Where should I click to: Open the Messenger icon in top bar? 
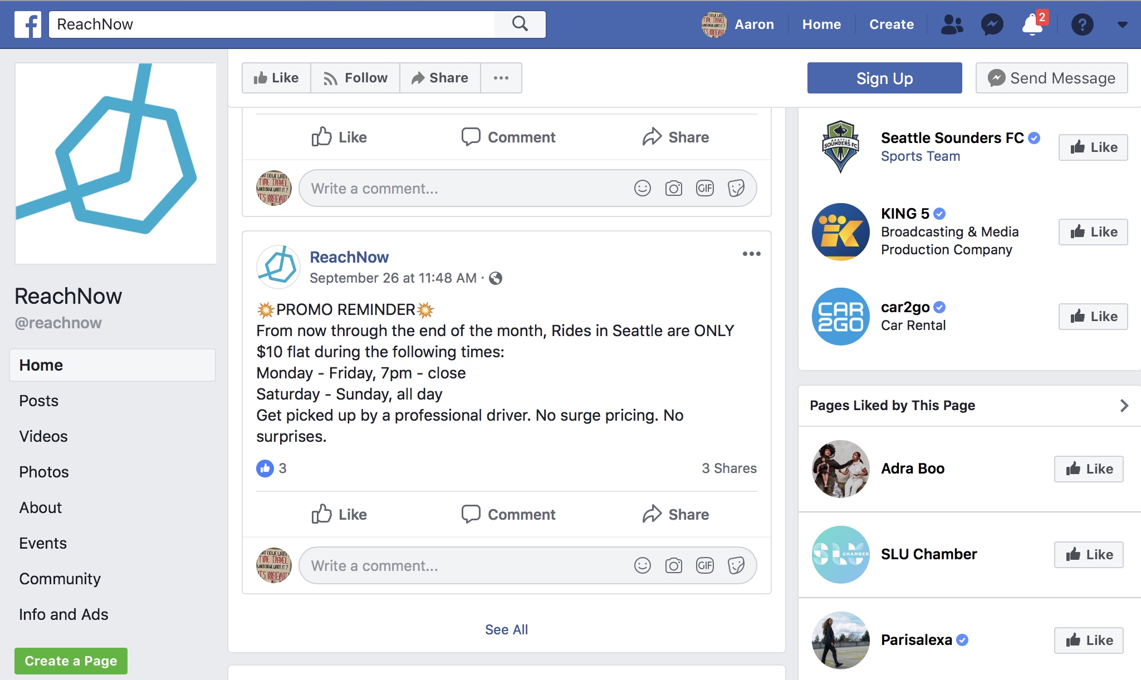pyautogui.click(x=992, y=24)
